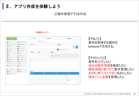Click the ルックアップ input box in form
139x96 pixels.
coord(34,41)
